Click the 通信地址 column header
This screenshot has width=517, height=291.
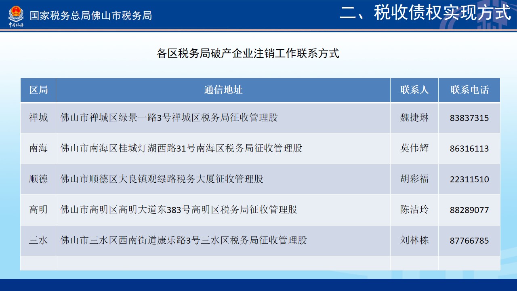[223, 90]
